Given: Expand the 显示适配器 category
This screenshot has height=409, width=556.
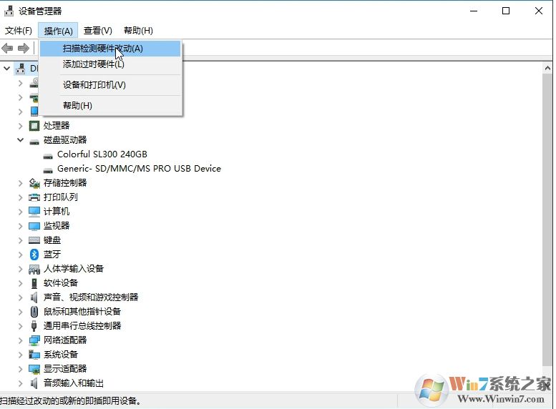Looking at the screenshot, I should [21, 369].
